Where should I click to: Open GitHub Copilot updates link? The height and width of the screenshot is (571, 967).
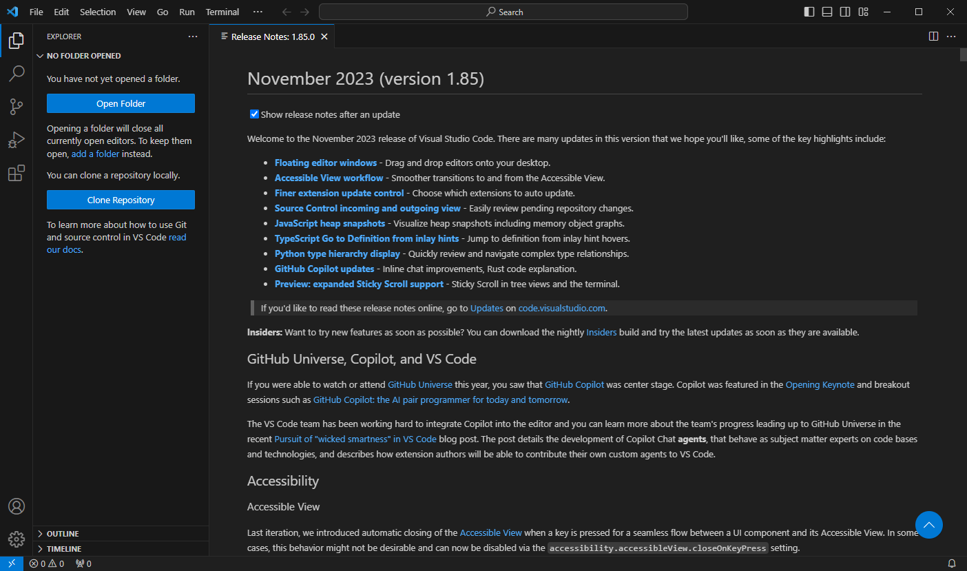pyautogui.click(x=324, y=269)
